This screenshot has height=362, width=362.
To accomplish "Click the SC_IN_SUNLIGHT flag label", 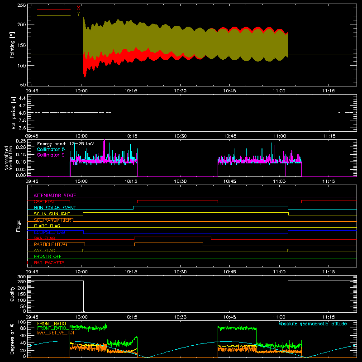I will point(52,214).
